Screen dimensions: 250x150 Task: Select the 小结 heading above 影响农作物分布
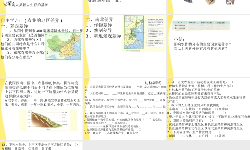[x=179, y=39]
